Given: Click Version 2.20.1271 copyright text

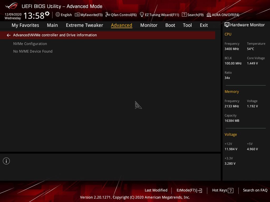Looking at the screenshot, I should (x=135, y=197).
